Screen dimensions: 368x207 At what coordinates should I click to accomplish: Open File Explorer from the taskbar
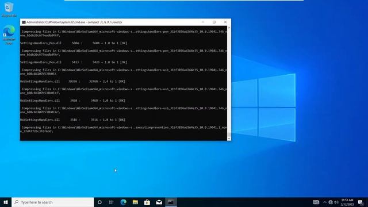pyautogui.click(x=135, y=202)
